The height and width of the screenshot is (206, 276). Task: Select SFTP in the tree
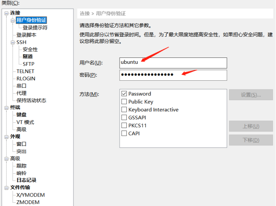pyautogui.click(x=28, y=64)
